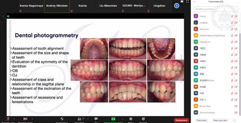Open the arrow next to Participants button
This screenshot has height=123, width=241.
click(88, 119)
